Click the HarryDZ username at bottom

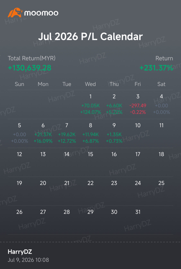[20, 252]
